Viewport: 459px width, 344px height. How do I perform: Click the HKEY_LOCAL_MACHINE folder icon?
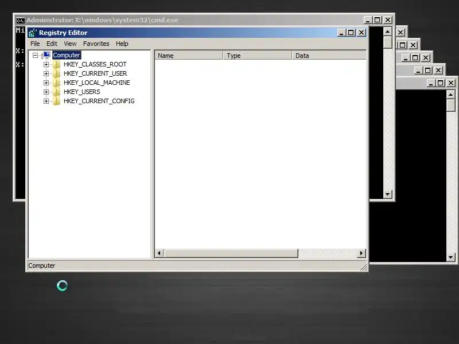tap(56, 83)
